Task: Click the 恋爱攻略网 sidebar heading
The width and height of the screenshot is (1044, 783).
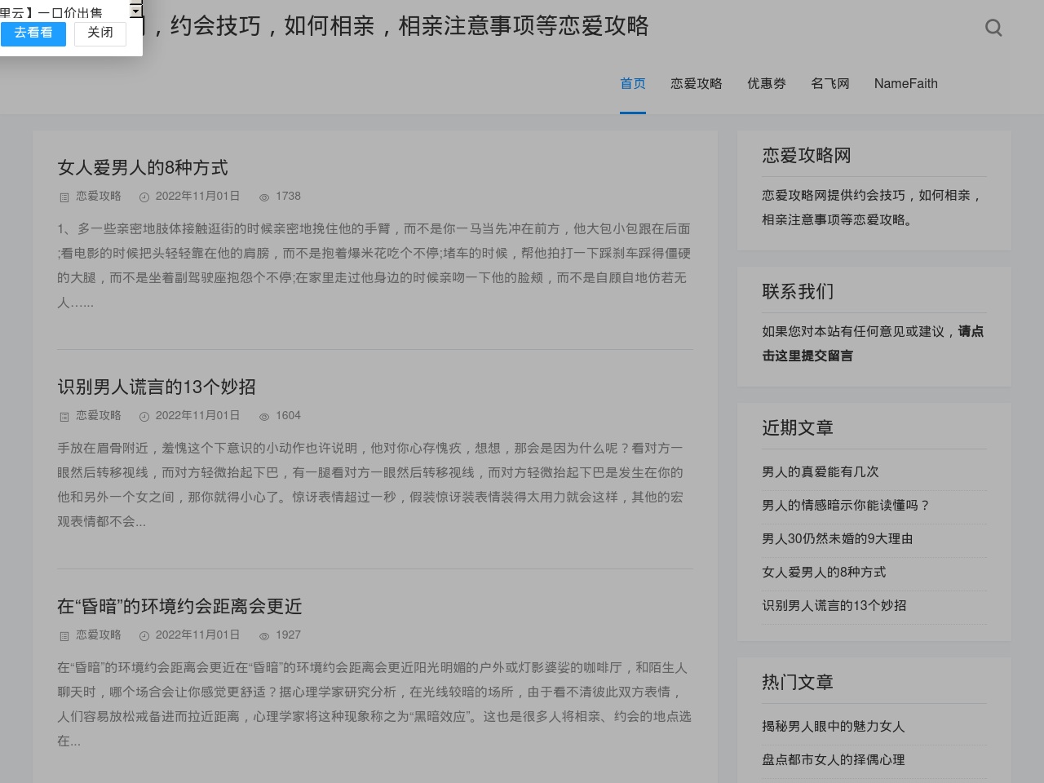Action: tap(807, 156)
